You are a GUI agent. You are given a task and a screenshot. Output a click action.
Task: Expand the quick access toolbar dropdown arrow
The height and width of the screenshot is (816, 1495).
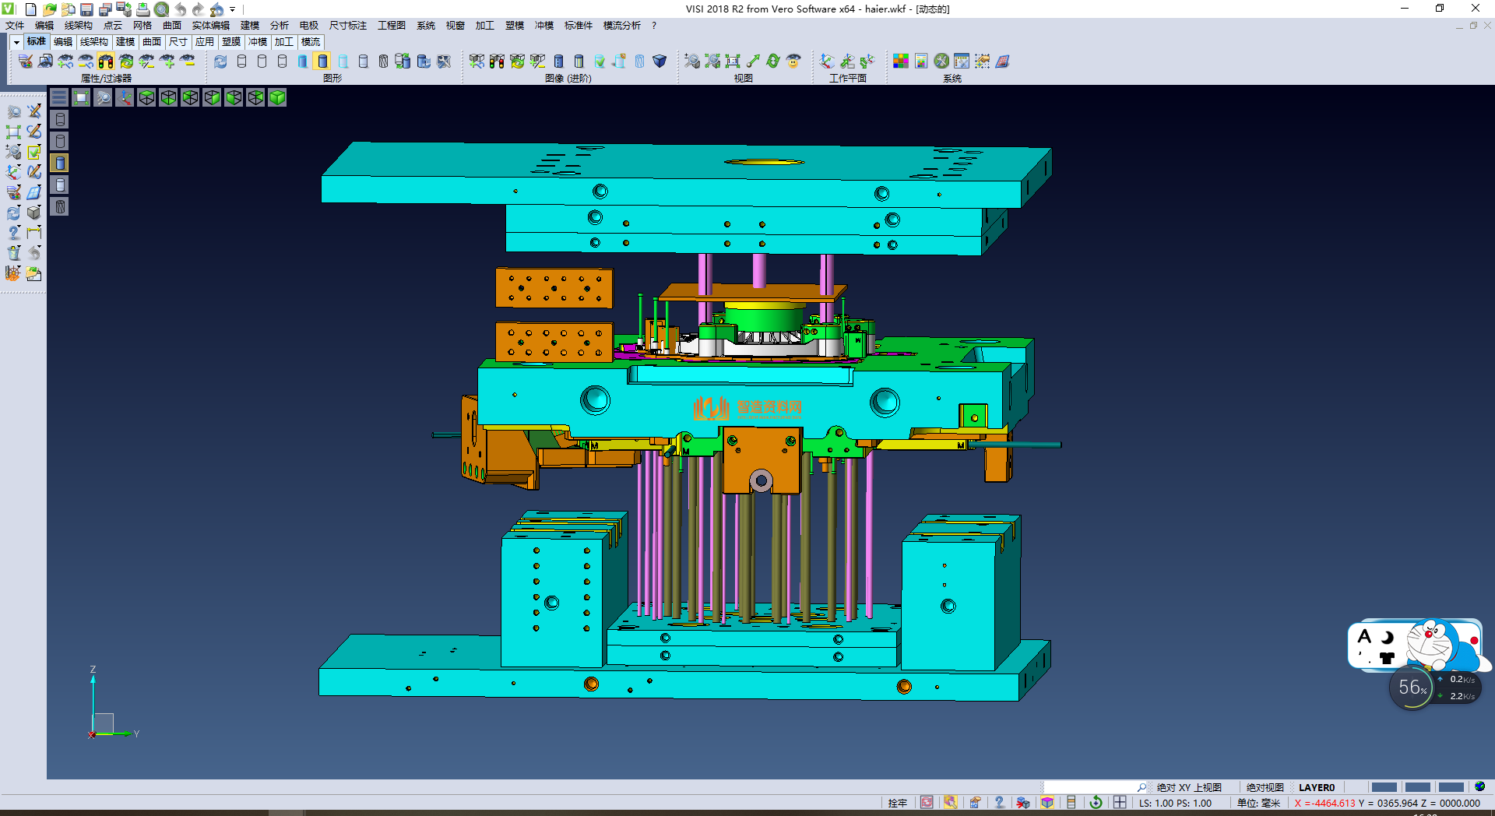tap(233, 9)
